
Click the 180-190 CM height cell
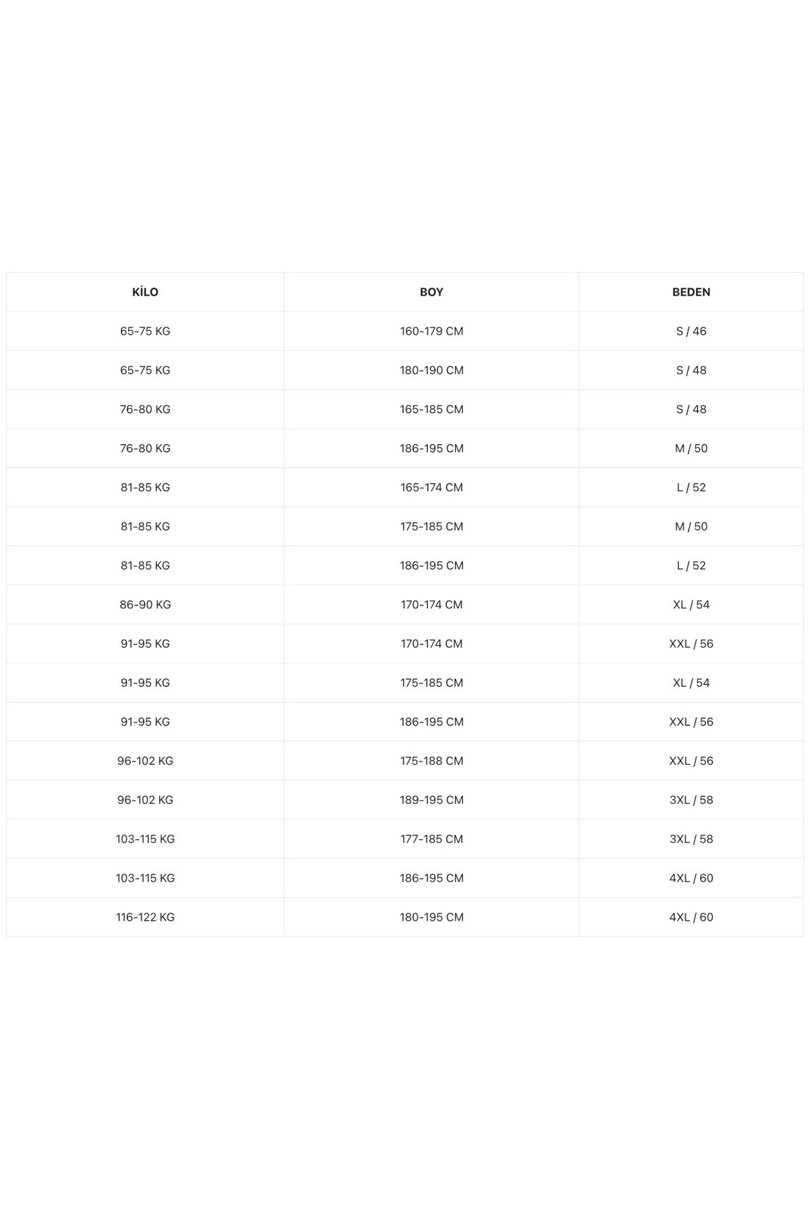pos(431,371)
